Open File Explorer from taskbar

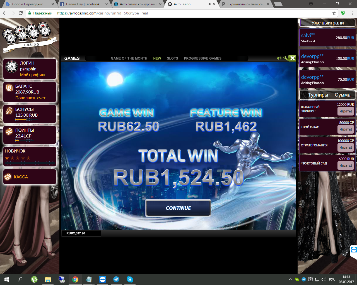coord(48,279)
